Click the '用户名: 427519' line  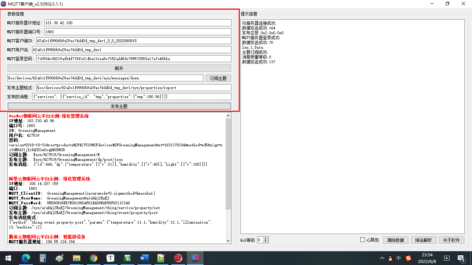[x=24, y=135]
